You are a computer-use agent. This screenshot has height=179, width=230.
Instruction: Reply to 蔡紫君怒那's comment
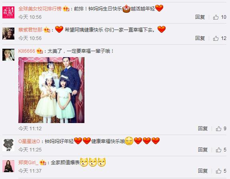[200, 38]
